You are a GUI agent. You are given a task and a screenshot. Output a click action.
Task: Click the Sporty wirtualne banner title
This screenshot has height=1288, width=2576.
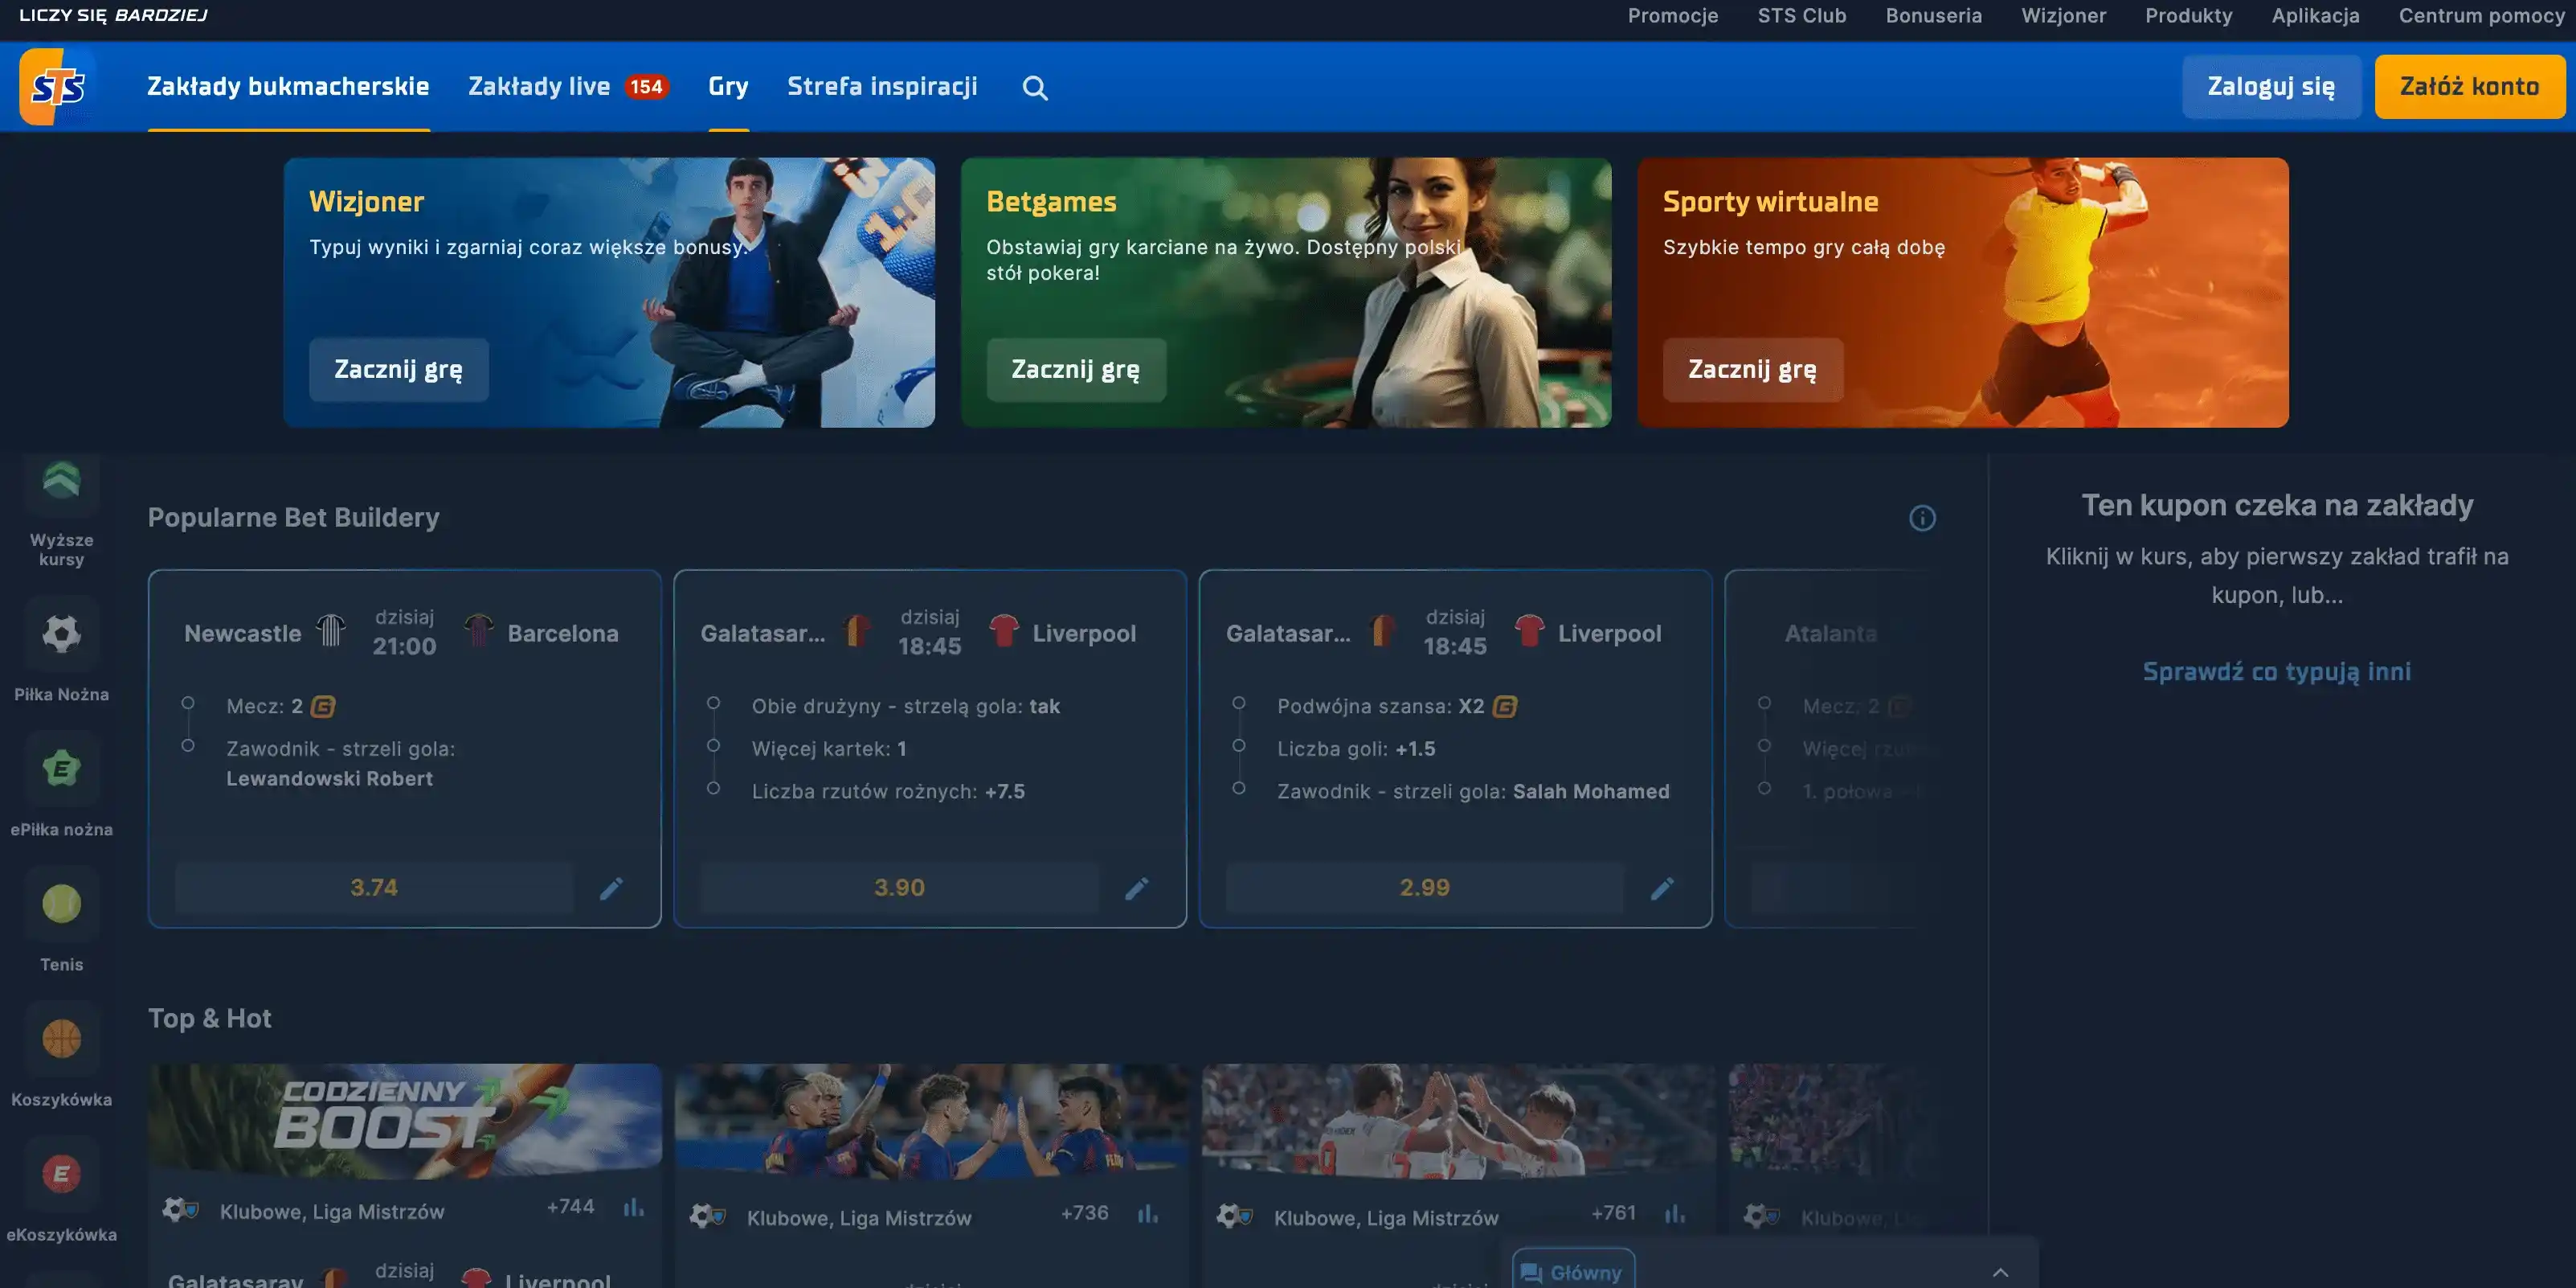coord(1770,202)
